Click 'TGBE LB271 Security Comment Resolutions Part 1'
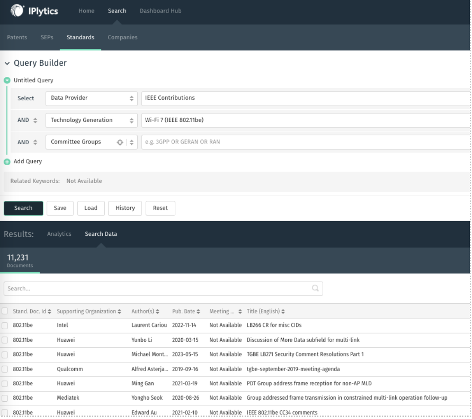 pyautogui.click(x=305, y=355)
